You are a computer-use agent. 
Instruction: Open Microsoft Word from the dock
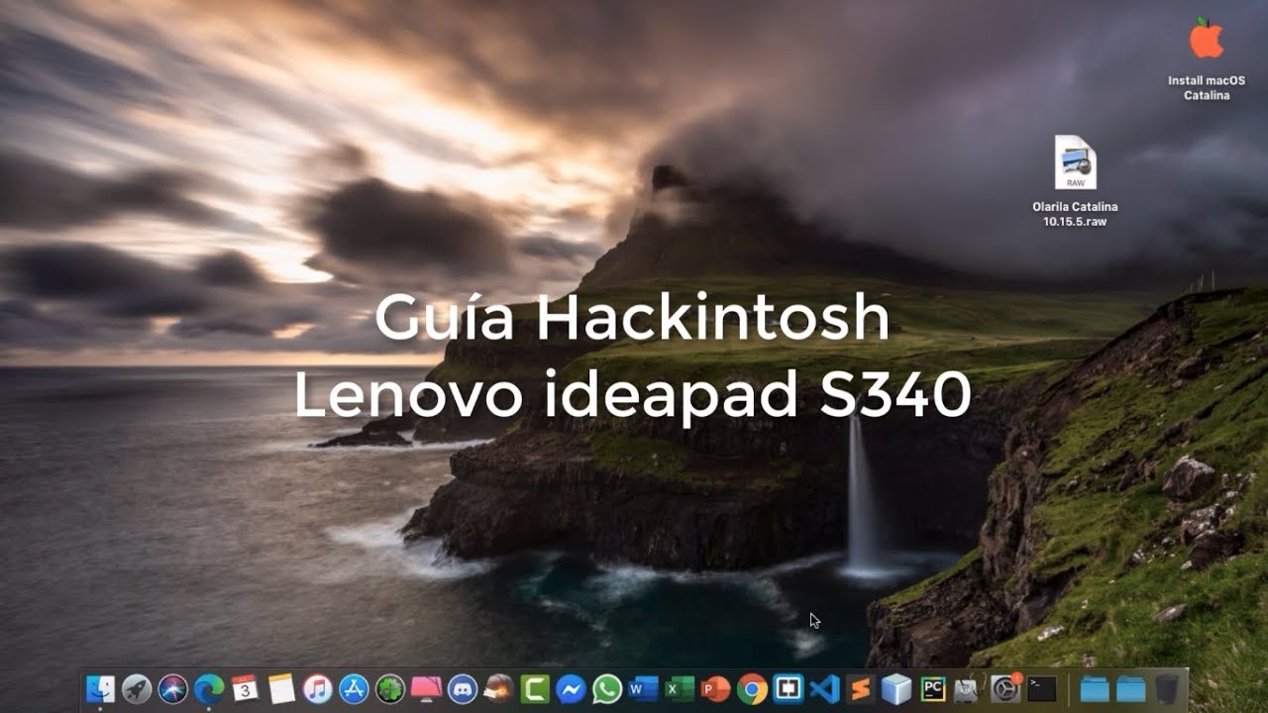click(x=643, y=688)
